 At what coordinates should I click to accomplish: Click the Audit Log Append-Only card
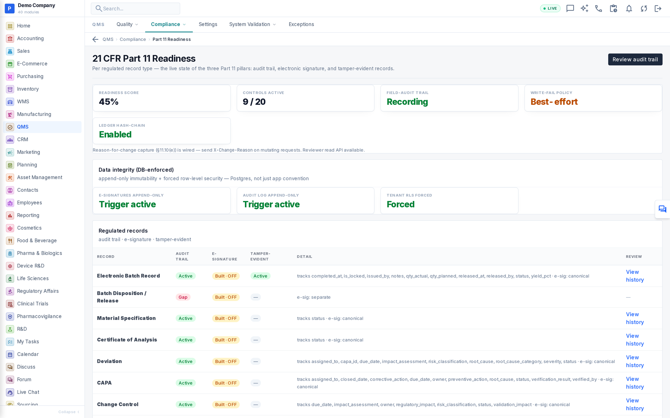click(x=306, y=201)
